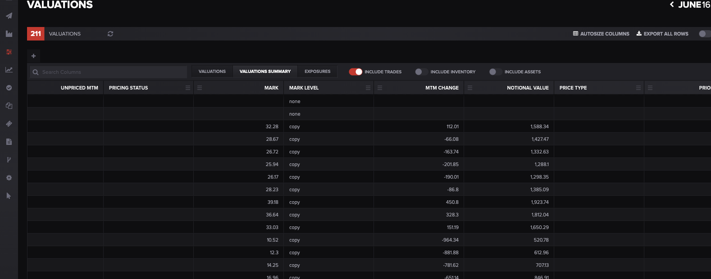711x279 pixels.
Task: Select notional value 707.13 cell
Action: [x=509, y=265]
